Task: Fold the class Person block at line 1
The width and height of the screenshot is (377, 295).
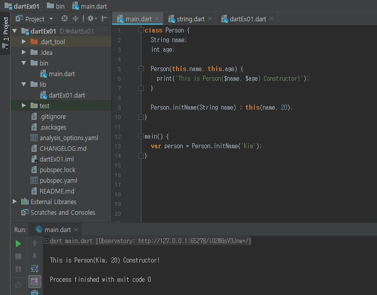Action: point(141,30)
